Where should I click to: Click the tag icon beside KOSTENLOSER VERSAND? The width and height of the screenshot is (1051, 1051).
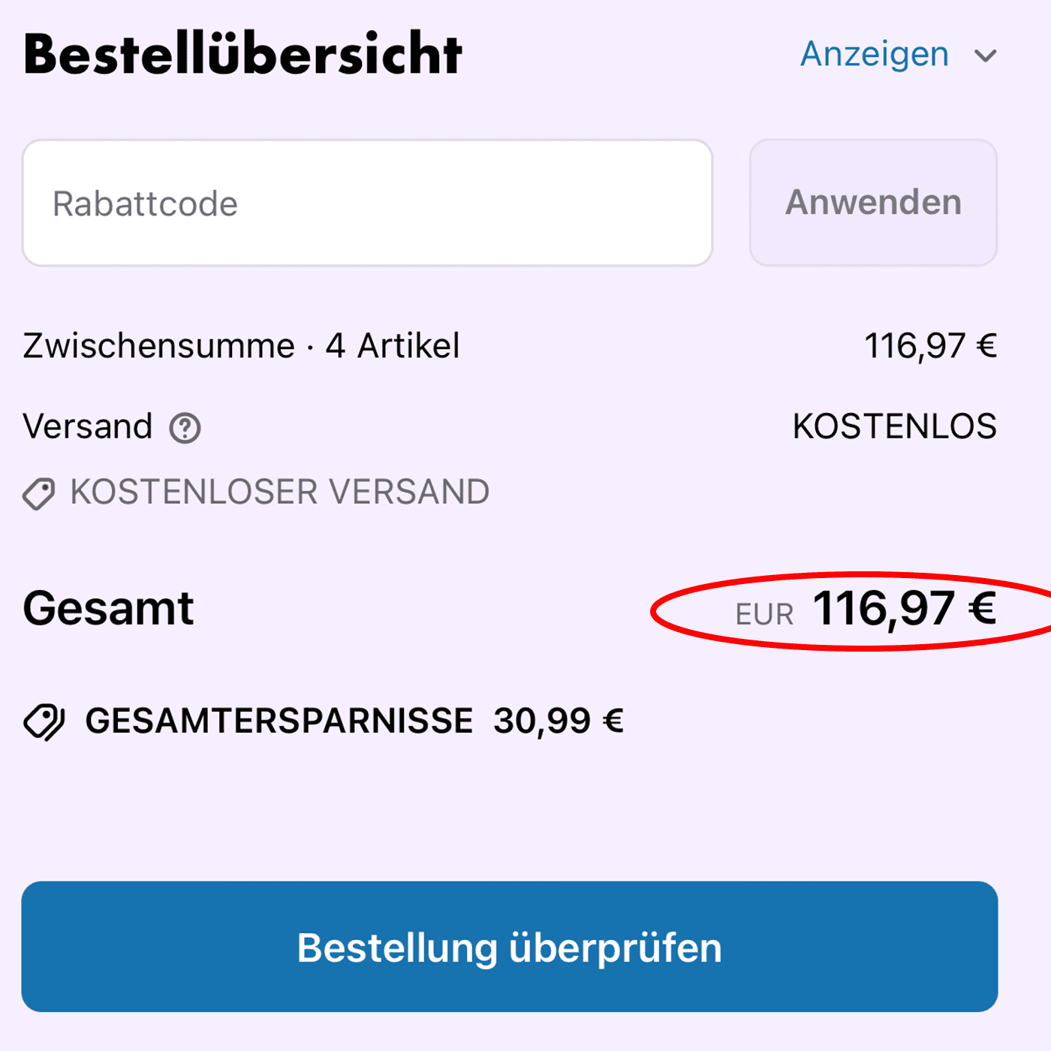click(x=39, y=494)
